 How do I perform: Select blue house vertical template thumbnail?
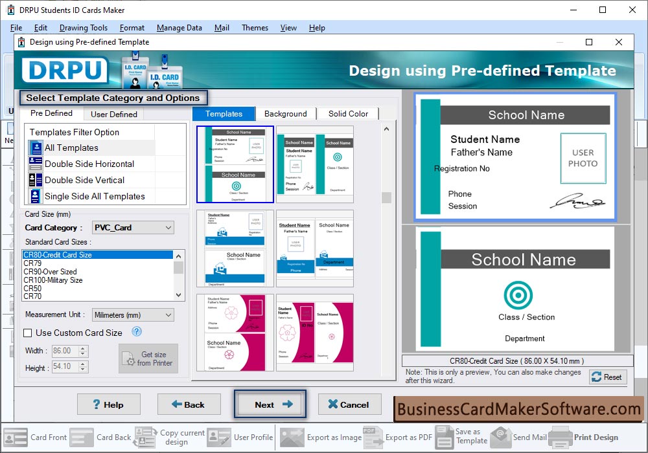tap(315, 249)
